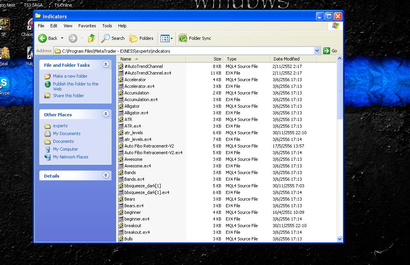Select the Accelerator.ex4 file icon
This screenshot has width=410, height=265.
(x=120, y=86)
